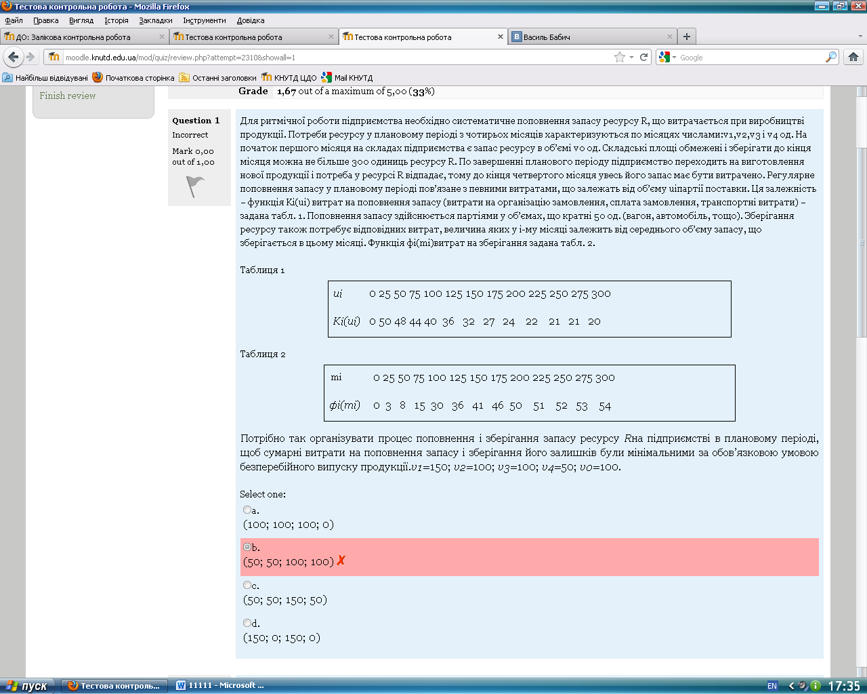The image size is (867, 694).
Task: Open a new tab with the plus button
Action: tap(687, 37)
